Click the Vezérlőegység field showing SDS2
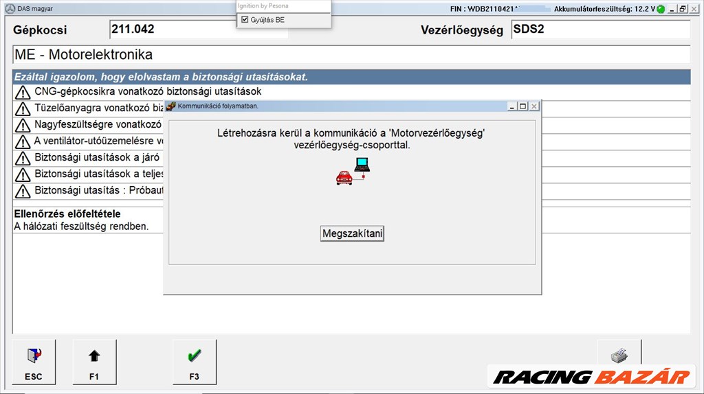Screen dimensions: 704x394 click(601, 29)
